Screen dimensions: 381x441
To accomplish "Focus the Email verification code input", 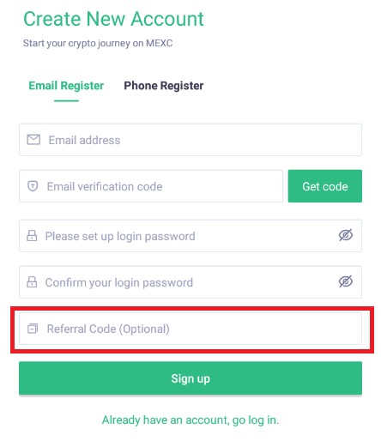I will pos(151,186).
